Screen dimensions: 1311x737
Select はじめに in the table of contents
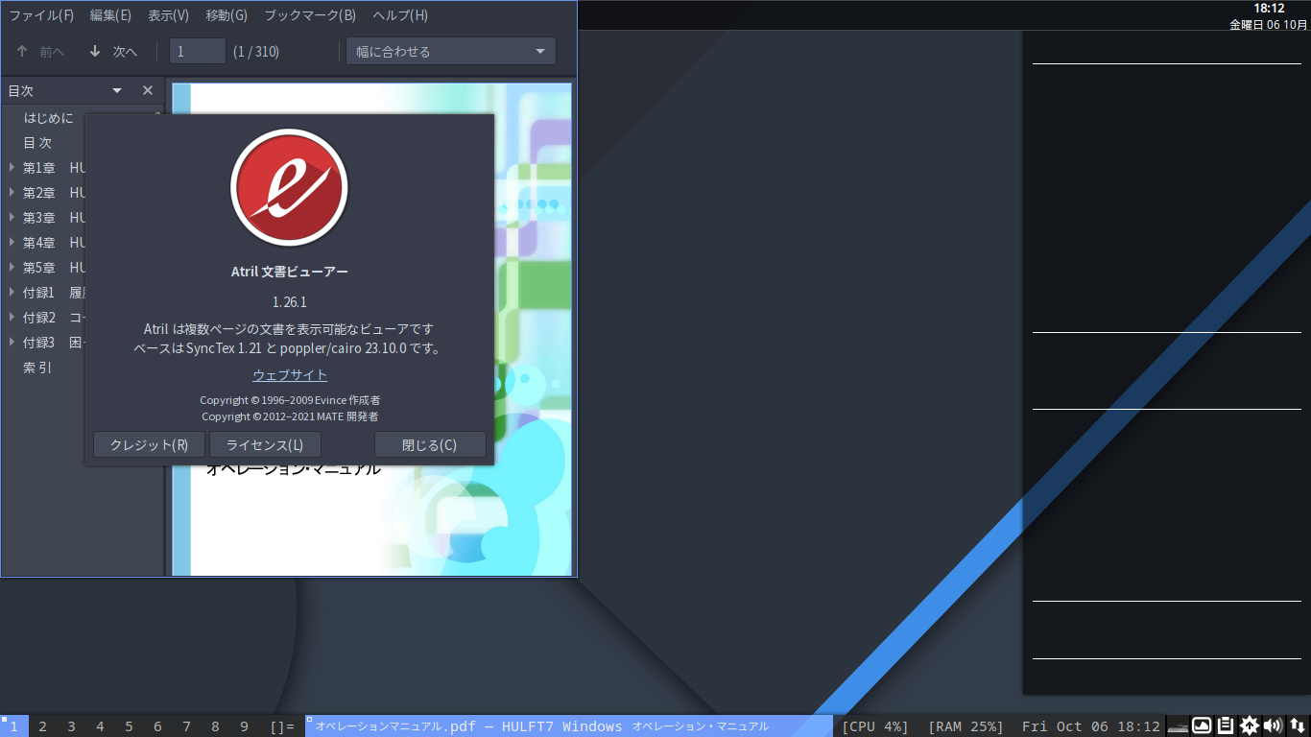[48, 118]
